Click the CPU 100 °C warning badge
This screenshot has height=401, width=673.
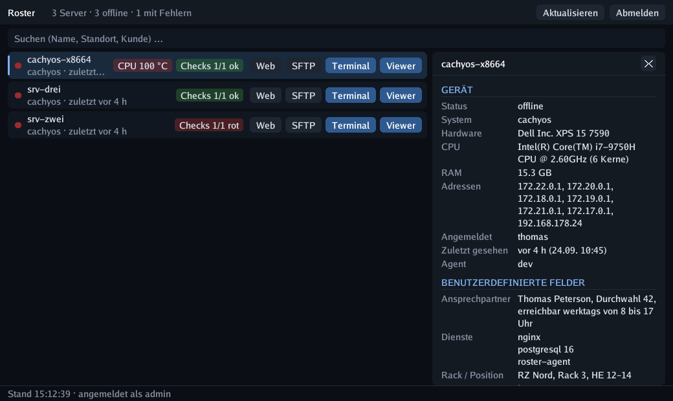[142, 65]
